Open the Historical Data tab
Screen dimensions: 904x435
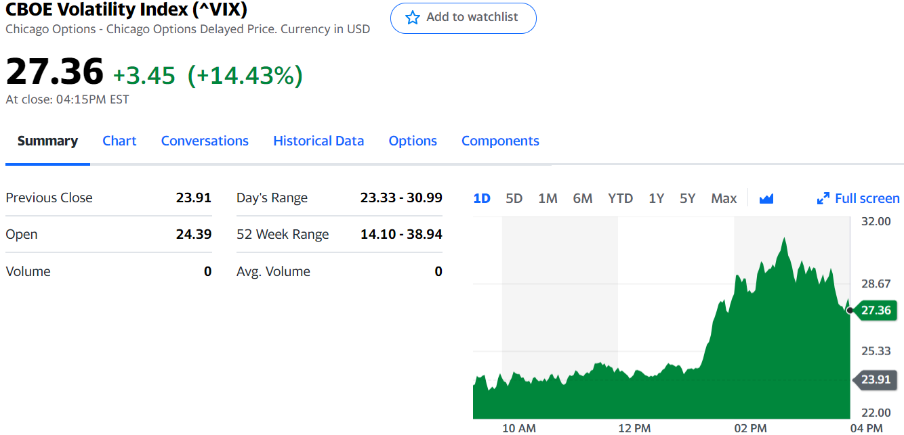point(319,141)
